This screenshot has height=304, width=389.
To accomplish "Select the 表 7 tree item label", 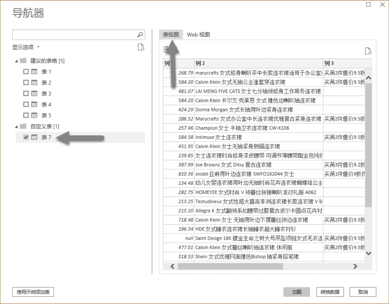I will (x=46, y=137).
